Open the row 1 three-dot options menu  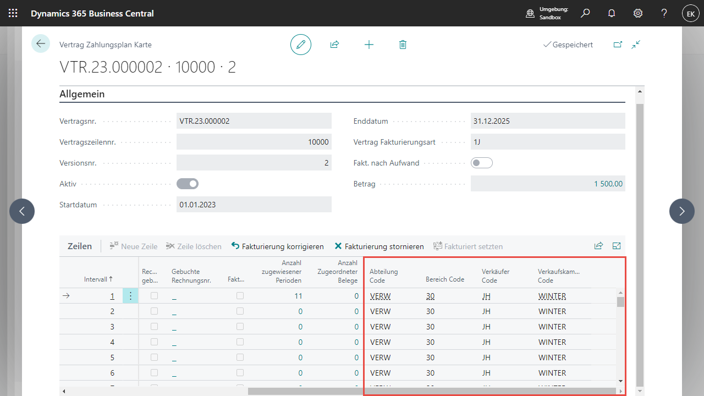130,296
